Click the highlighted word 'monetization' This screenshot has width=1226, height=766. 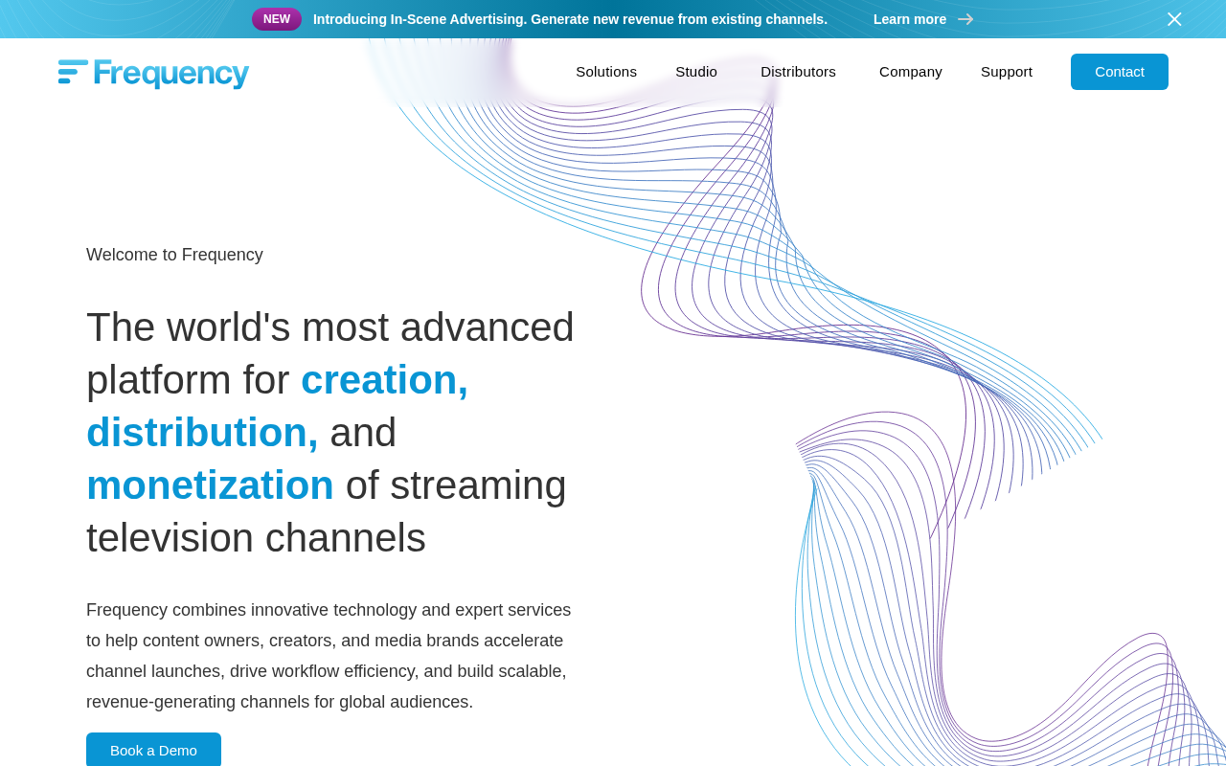[210, 484]
